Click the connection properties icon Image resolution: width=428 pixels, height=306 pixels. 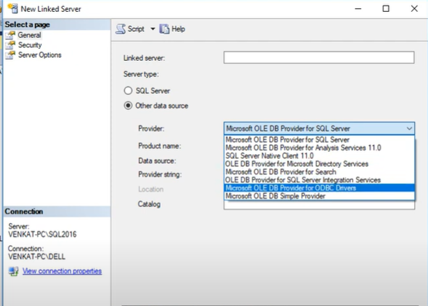click(x=13, y=271)
